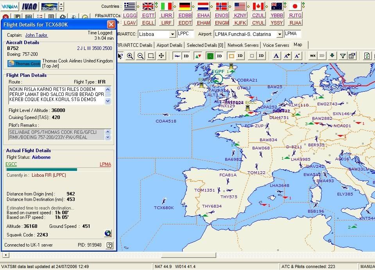Click the captain name John Taylor link

click(x=36, y=35)
